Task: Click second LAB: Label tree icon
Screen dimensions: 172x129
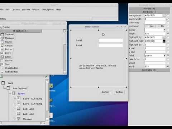Action: click(x=19, y=114)
